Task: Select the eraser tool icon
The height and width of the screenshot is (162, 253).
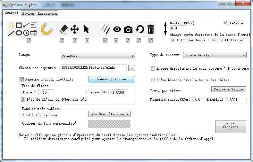Action: [x=63, y=29]
